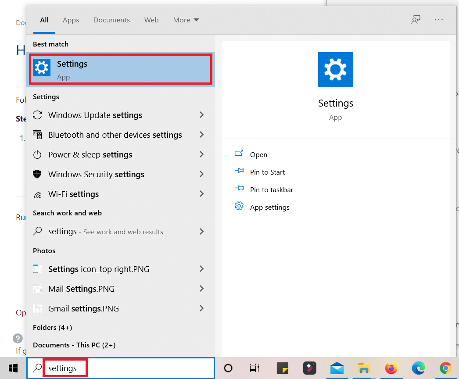Click the Windows Security shield icon

coord(37,174)
